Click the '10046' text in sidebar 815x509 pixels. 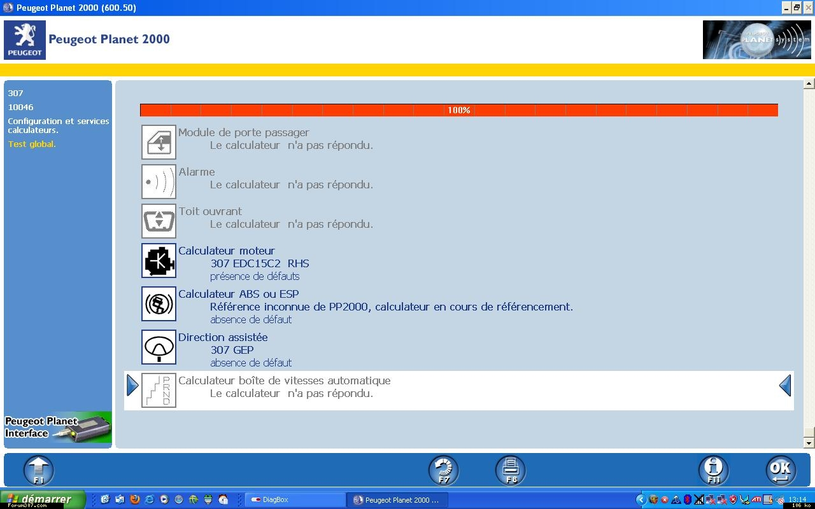pyautogui.click(x=21, y=108)
